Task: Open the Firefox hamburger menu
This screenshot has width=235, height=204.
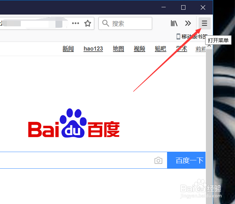Action: (204, 23)
